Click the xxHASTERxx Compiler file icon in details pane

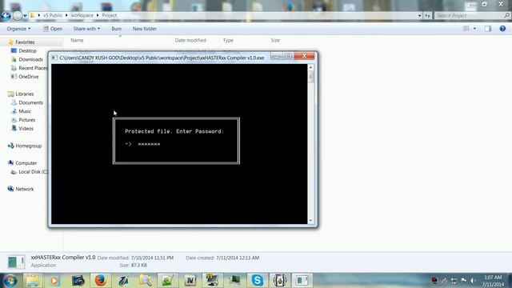16,262
